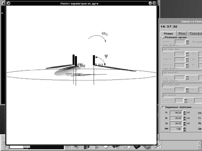This screenshot has height=151, width=202.
Task: Increase the Offset En value
Action: click(185, 99)
